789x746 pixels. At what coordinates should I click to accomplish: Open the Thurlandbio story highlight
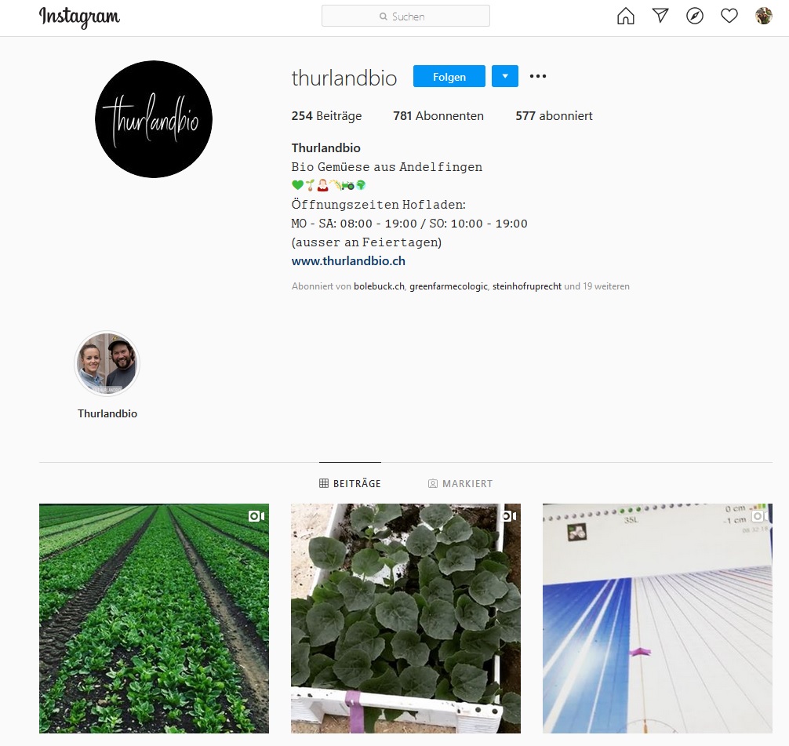[x=107, y=375]
